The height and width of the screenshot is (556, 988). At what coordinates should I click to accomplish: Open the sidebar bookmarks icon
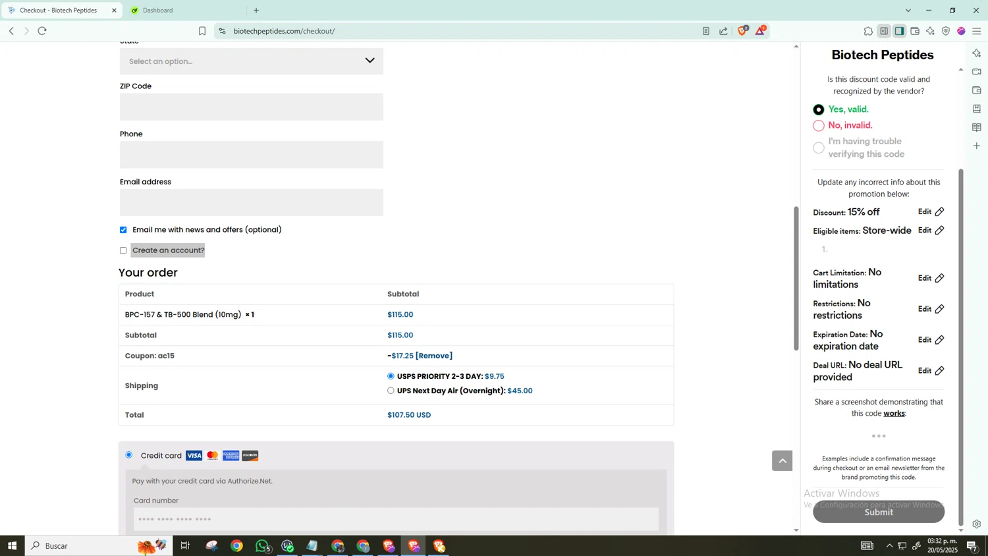[x=977, y=109]
